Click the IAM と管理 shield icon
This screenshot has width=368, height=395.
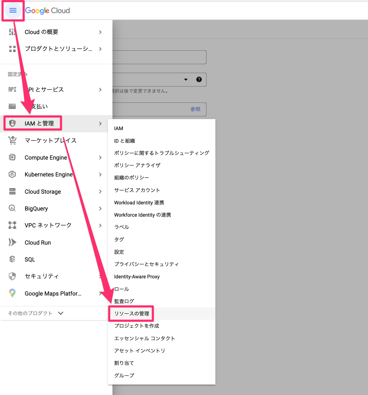pos(12,123)
